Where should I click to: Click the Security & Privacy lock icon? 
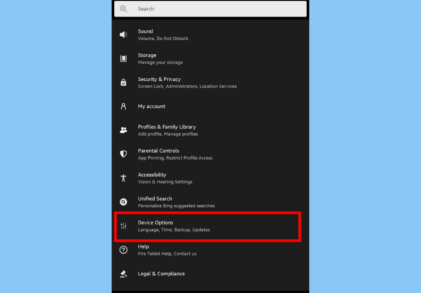pyautogui.click(x=123, y=82)
